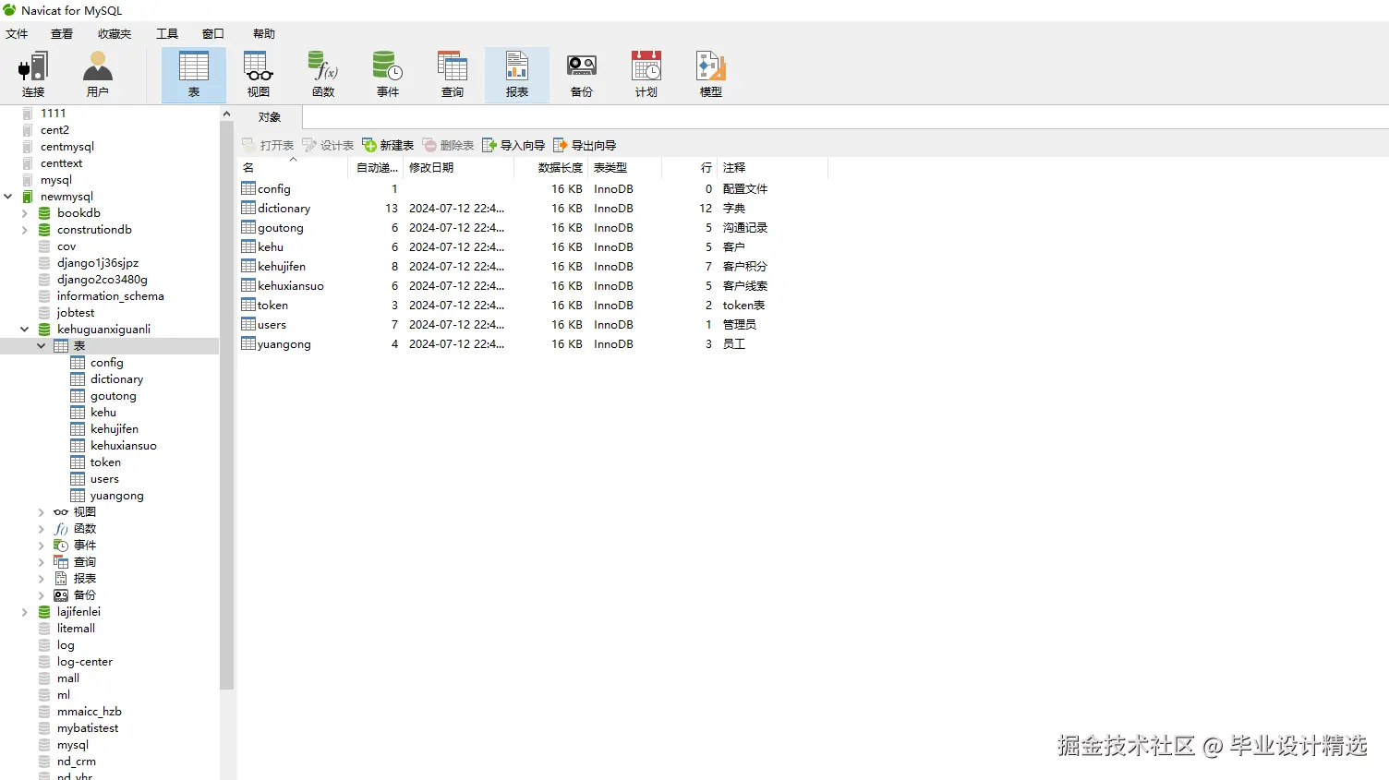Open the 模型 model toolbar icon
The height and width of the screenshot is (780, 1389).
click(x=711, y=75)
